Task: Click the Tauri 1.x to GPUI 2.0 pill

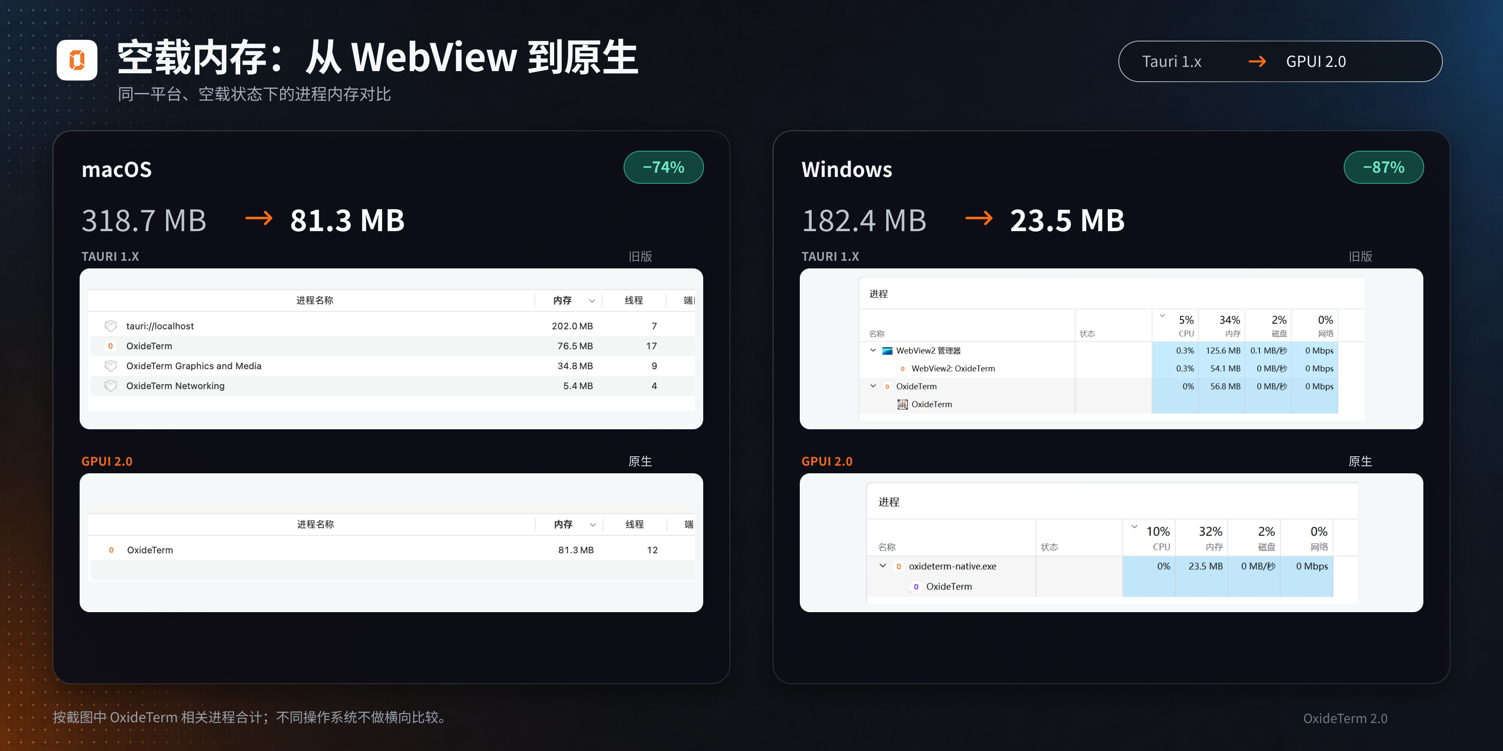Action: click(x=1280, y=61)
